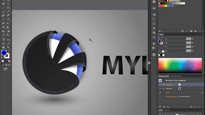Open the Слои panel flyout menu
The image size is (205, 115).
pos(203,110)
